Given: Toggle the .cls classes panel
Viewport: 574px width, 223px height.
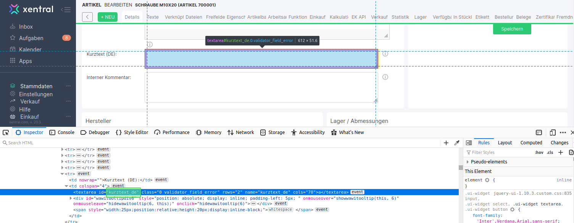Looking at the screenshot, I should click(x=550, y=152).
